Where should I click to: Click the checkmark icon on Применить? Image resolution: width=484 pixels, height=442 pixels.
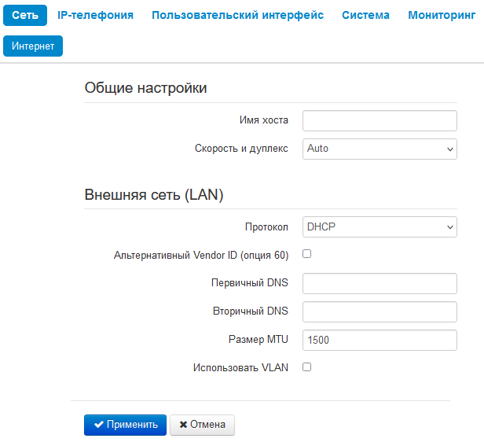coord(98,425)
